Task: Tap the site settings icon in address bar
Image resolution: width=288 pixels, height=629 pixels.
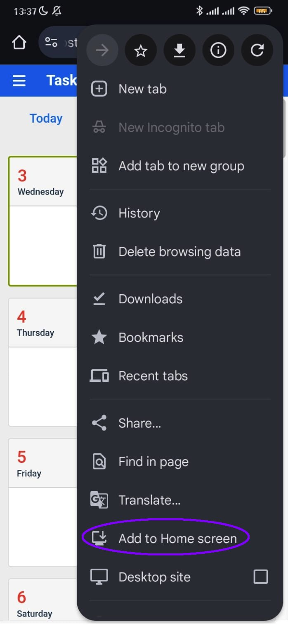Action: 51,43
